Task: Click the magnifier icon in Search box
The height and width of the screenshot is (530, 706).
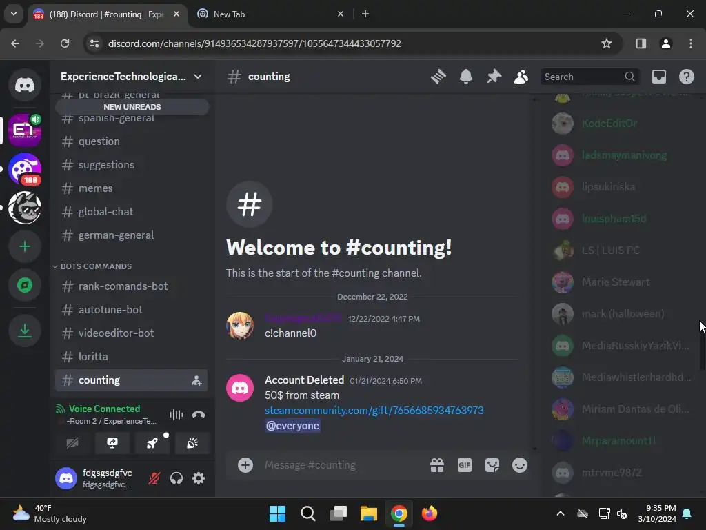Action: 630,77
